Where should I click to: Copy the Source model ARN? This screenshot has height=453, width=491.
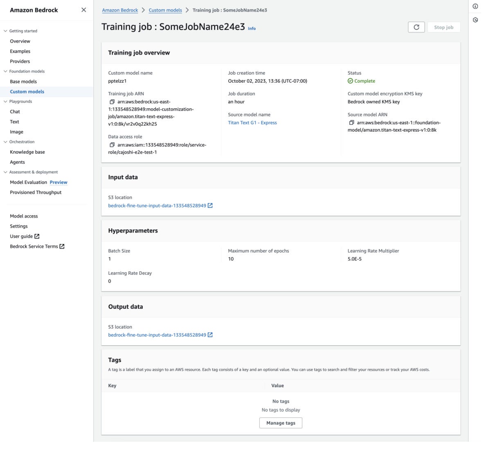pyautogui.click(x=351, y=123)
